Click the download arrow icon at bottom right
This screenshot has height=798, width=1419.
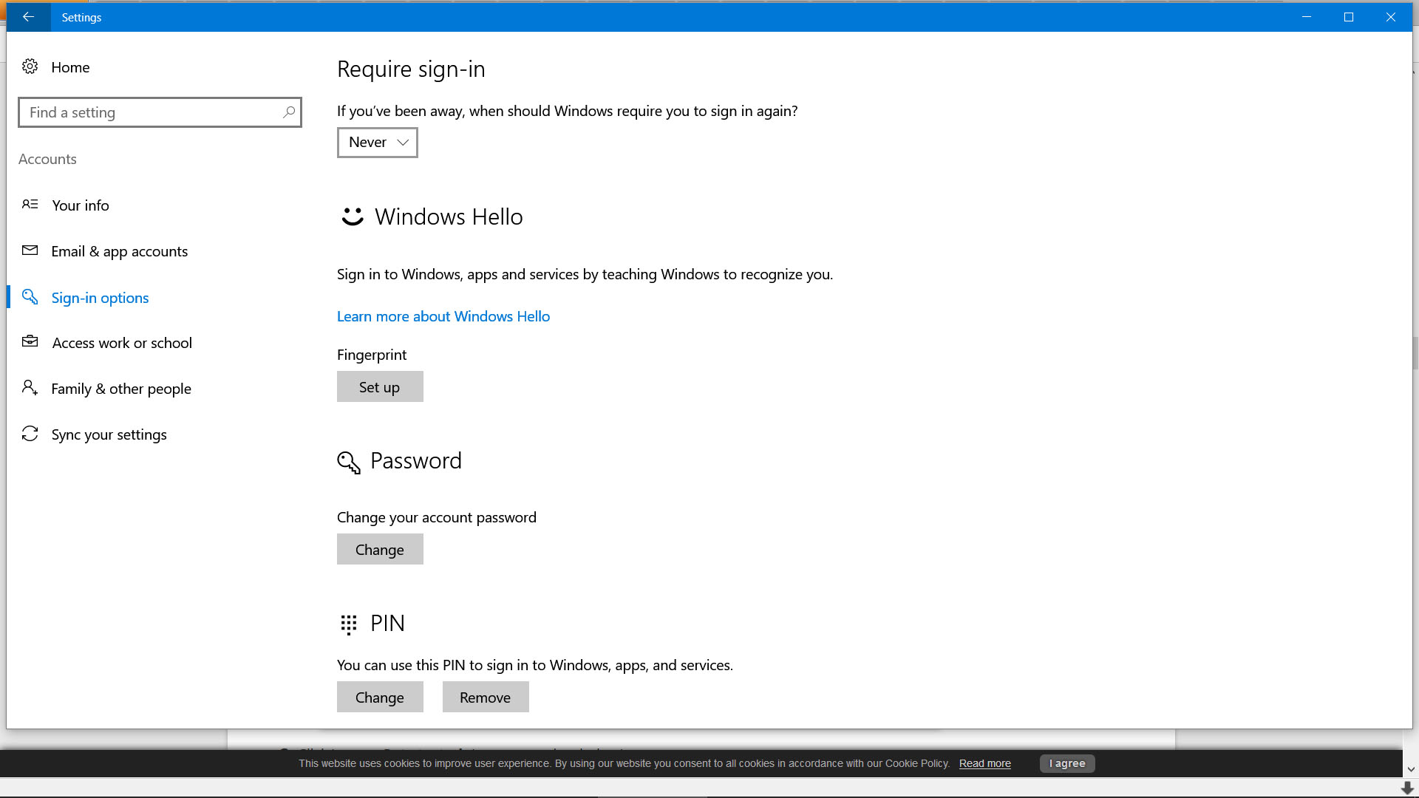tap(1407, 788)
